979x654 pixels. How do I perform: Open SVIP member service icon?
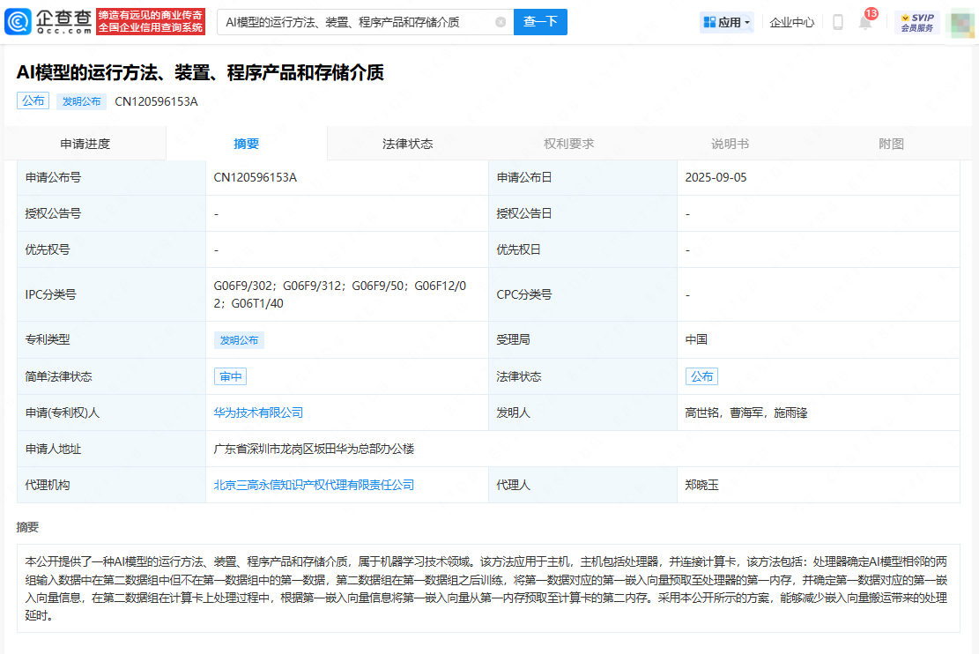coord(917,23)
